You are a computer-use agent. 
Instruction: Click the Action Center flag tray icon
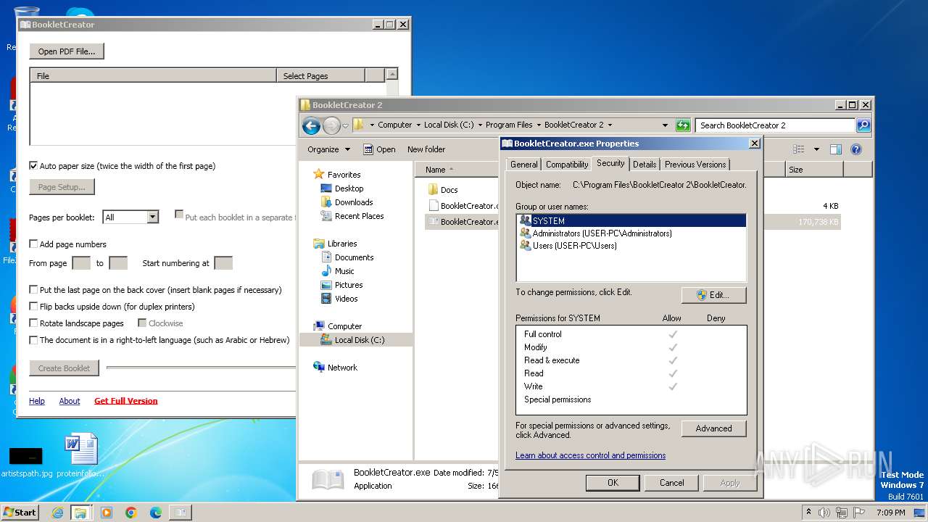click(860, 512)
